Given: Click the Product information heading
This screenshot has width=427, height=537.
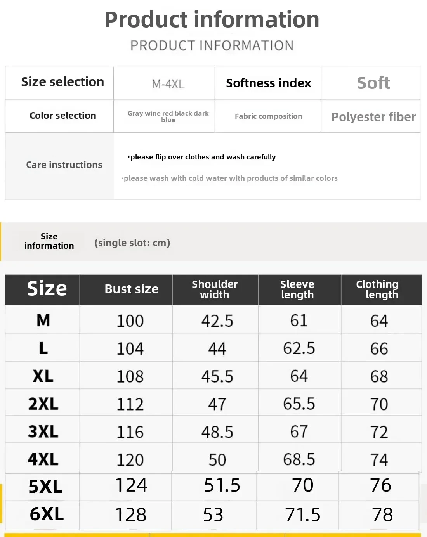Looking at the screenshot, I should click(x=212, y=19).
